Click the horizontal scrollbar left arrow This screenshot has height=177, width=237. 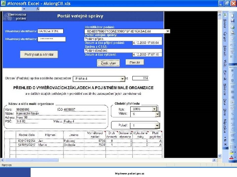tap(2, 160)
